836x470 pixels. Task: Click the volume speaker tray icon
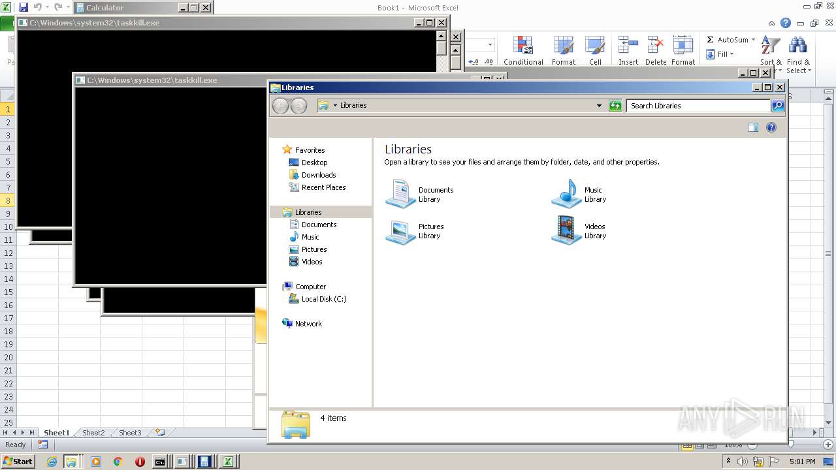pyautogui.click(x=743, y=462)
